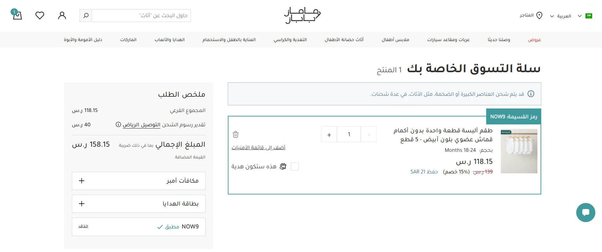
Task: Tick the 'هذه ستكون هدية' gift checkbox
Action: click(x=295, y=166)
